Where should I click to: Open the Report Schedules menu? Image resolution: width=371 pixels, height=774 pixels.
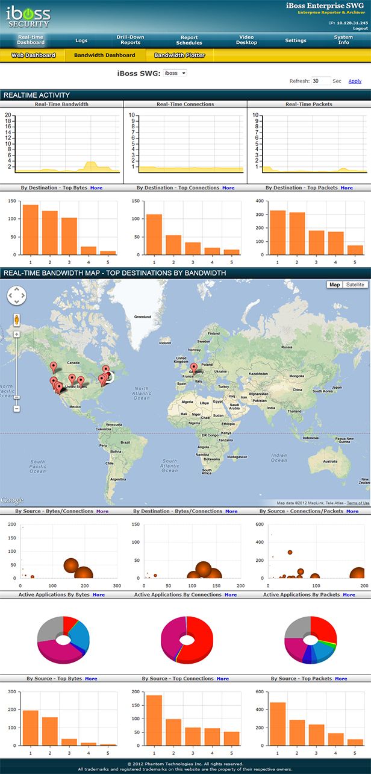[x=189, y=40]
